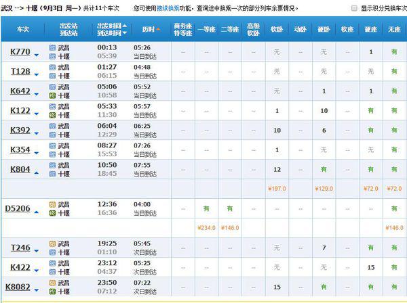Enable the 显示积分兑换车次 checkbox
Image resolution: width=407 pixels, height=303 pixels.
click(354, 8)
